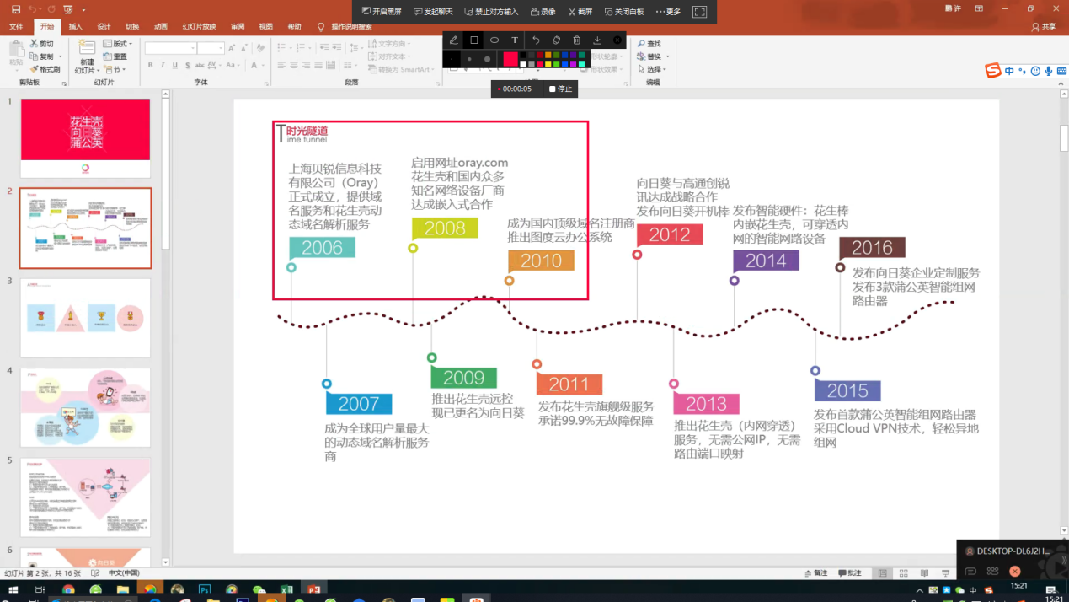Toggle 开启黑屏 black screen mode

[x=382, y=12]
